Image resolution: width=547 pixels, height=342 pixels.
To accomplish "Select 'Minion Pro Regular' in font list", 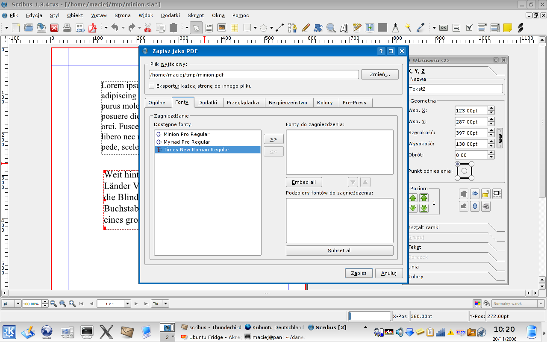I will click(186, 134).
